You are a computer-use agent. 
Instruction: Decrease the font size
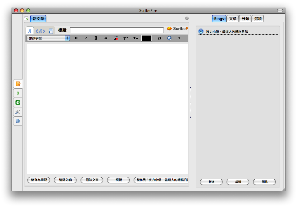136,38
